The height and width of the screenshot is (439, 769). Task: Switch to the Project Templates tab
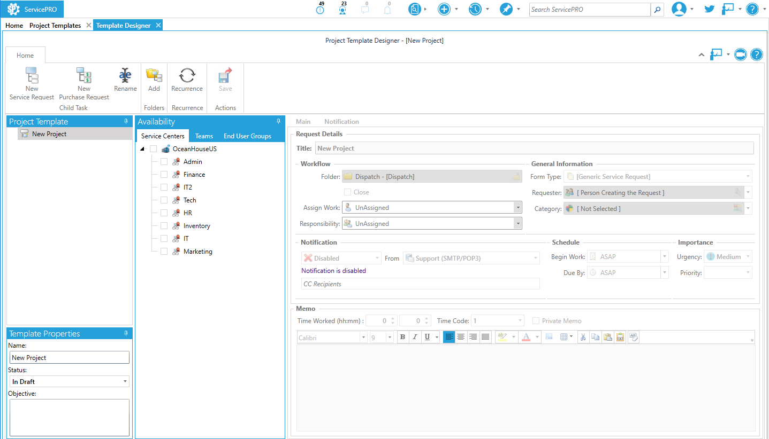[x=55, y=25]
